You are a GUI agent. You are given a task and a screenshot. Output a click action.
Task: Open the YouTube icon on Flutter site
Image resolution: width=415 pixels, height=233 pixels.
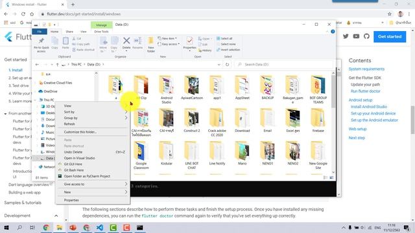pos(356,36)
